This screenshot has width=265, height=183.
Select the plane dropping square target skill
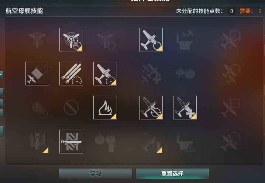pyautogui.click(x=37, y=74)
